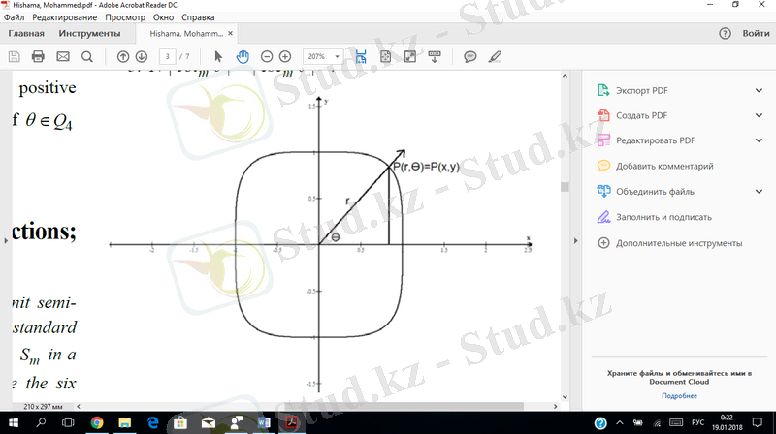Image resolution: width=776 pixels, height=434 pixels.
Task: Toggle the hand pan tool
Action: tap(242, 57)
